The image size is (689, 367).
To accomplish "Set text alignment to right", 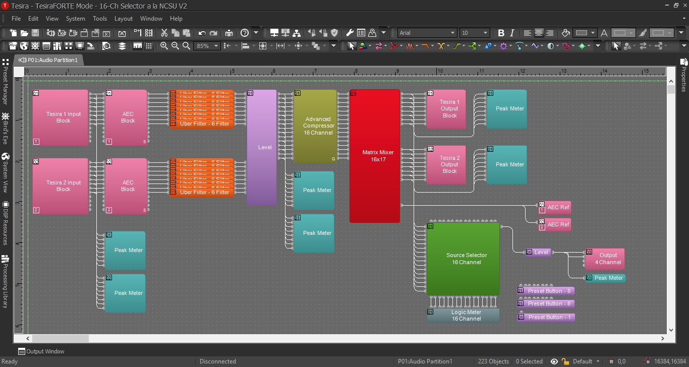I will tap(550, 33).
